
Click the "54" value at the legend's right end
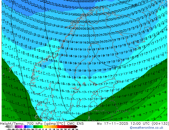[x=77, y=129]
